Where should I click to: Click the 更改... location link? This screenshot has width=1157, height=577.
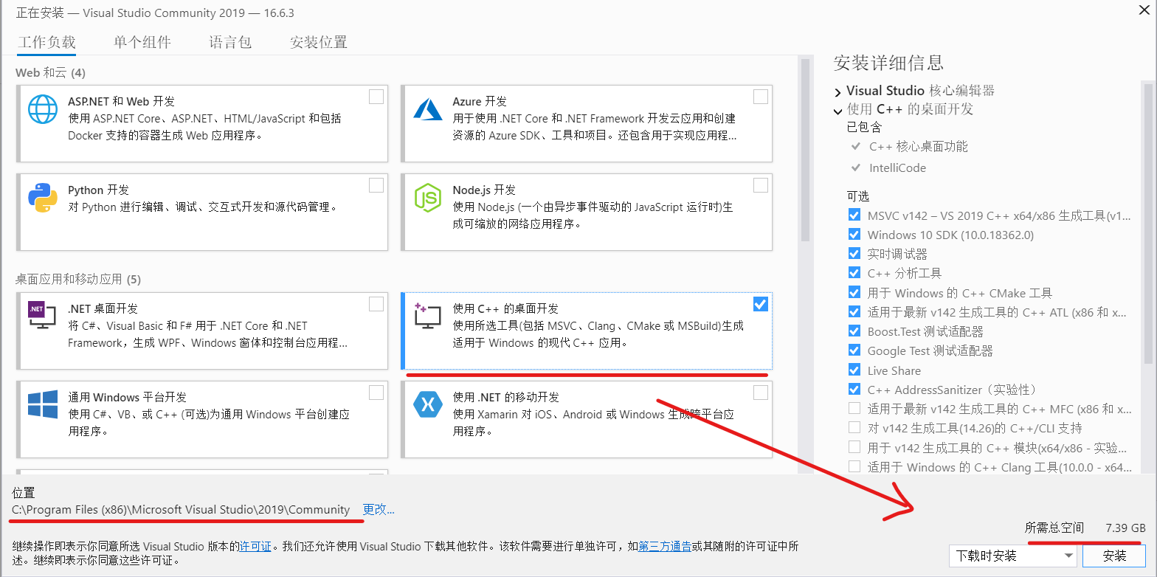[x=379, y=509]
